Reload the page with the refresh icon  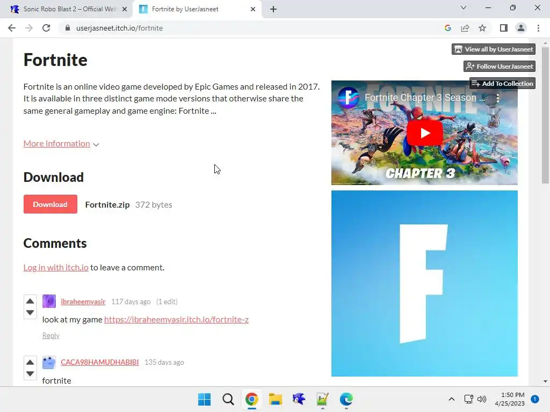point(46,28)
